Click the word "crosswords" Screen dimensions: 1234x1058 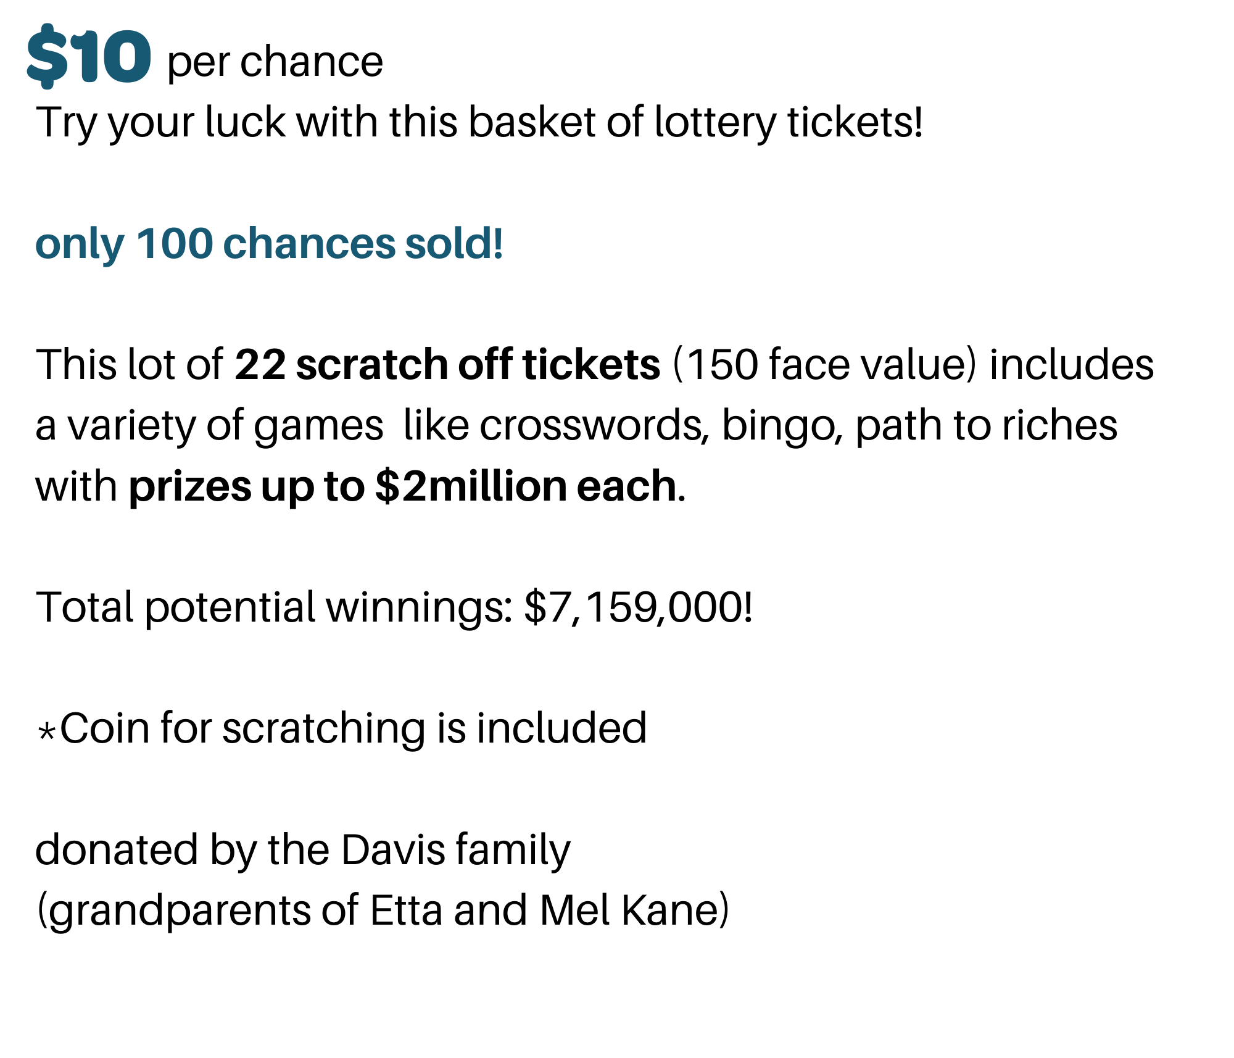coord(591,425)
